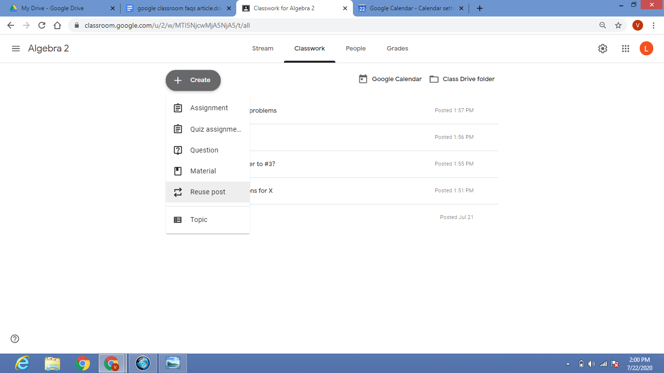The width and height of the screenshot is (664, 373).
Task: Click the address bar URL
Action: (x=167, y=25)
